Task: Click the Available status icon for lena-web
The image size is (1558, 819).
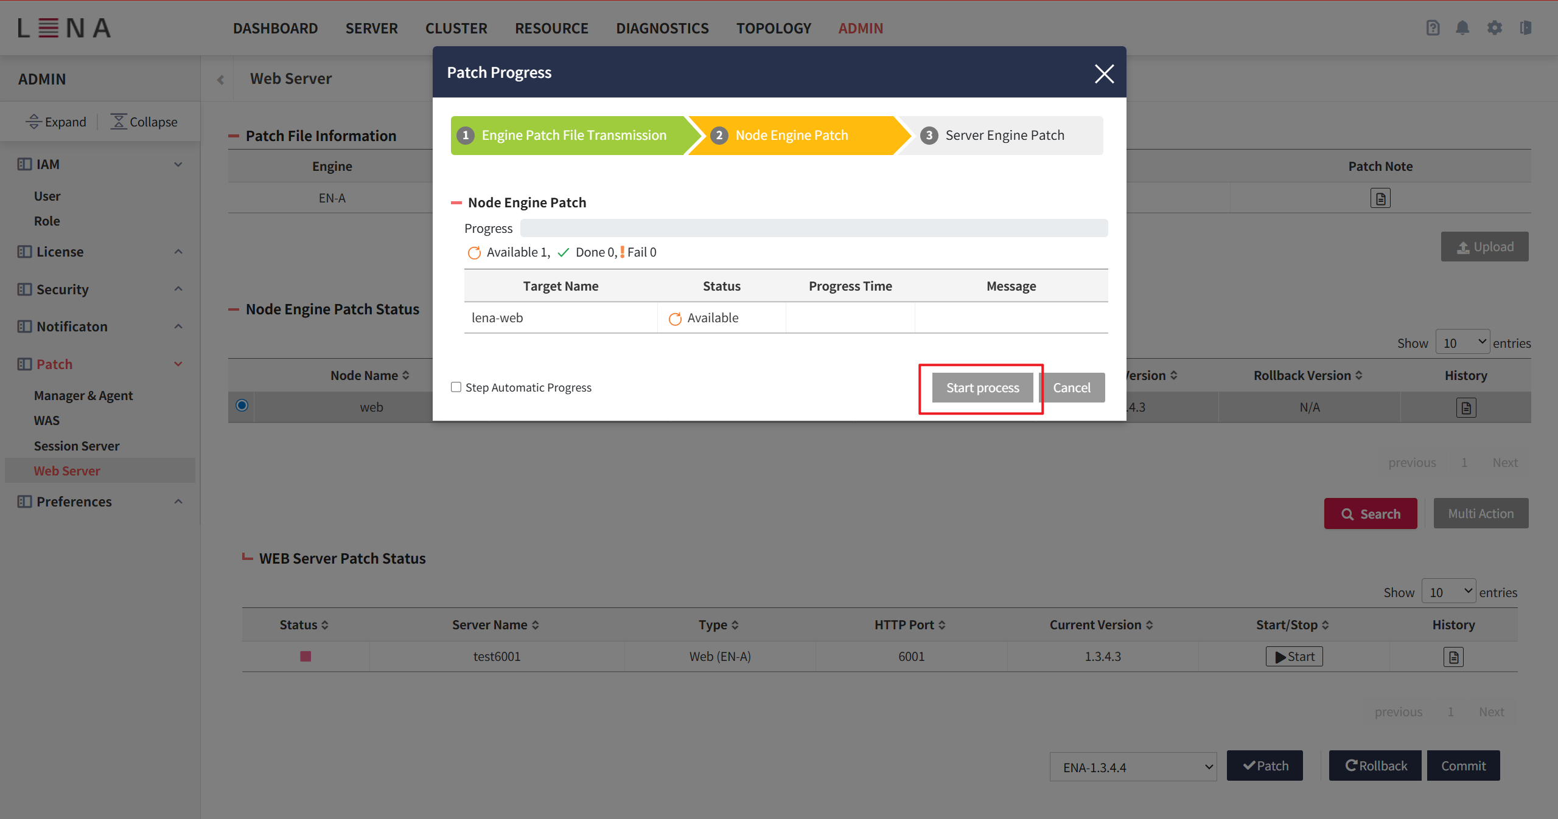Action: (x=675, y=319)
